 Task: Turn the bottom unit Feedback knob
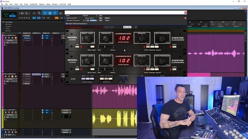pyautogui.click(x=106, y=61)
